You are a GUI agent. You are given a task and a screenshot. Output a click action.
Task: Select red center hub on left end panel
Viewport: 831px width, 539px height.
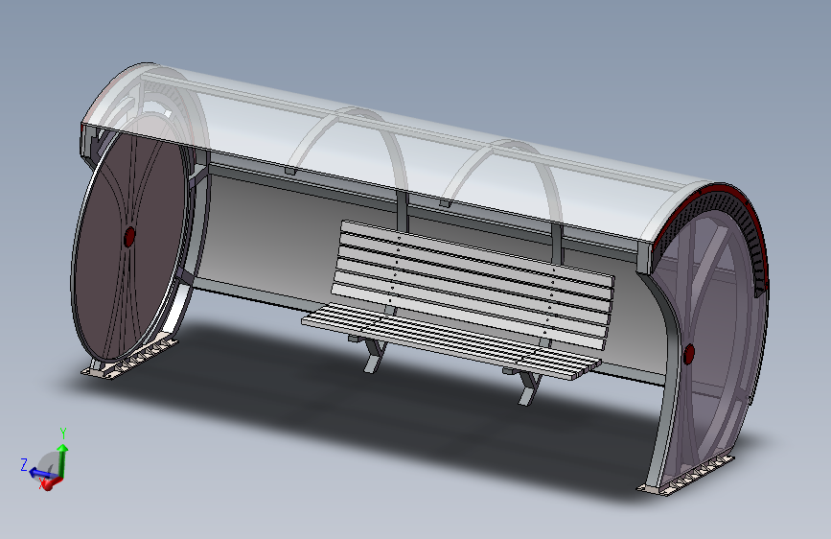click(x=128, y=237)
